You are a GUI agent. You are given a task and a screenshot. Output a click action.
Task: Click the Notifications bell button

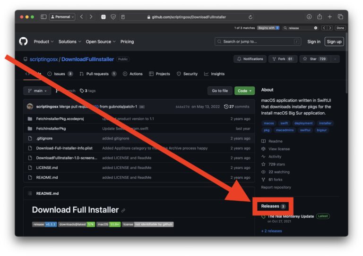click(250, 59)
